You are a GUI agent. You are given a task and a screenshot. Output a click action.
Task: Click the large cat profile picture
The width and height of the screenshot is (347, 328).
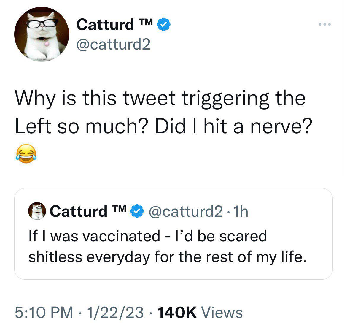[x=42, y=34]
